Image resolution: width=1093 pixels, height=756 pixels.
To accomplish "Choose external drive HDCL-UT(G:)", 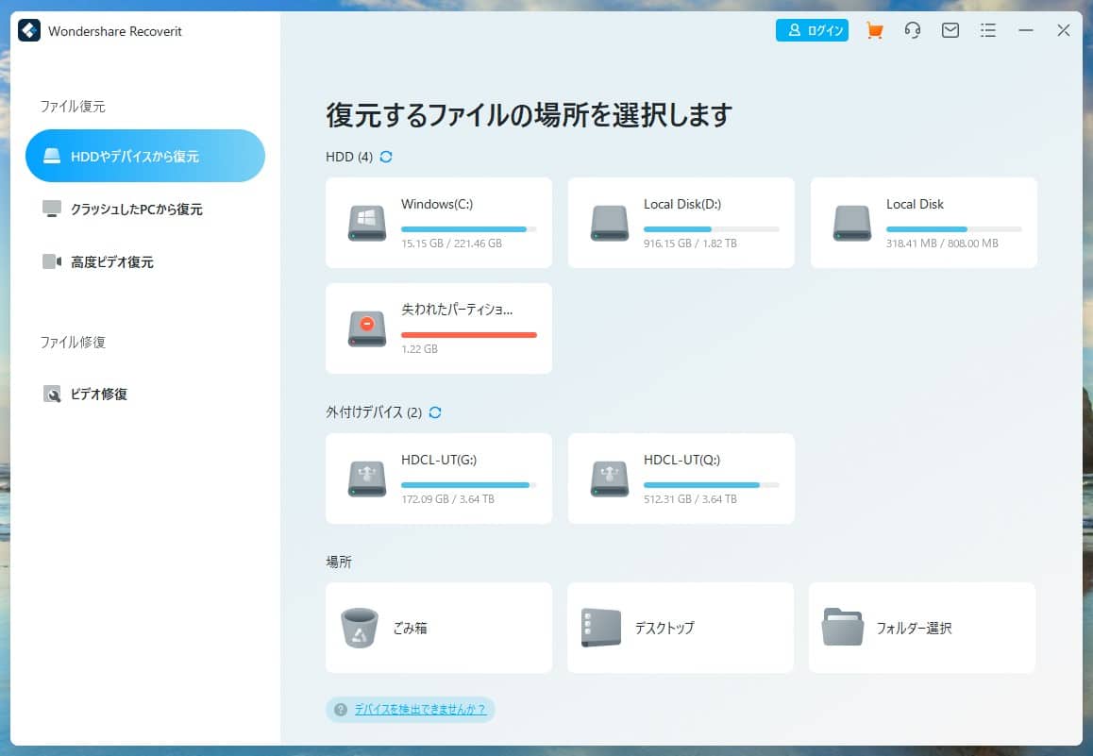I will coord(439,479).
